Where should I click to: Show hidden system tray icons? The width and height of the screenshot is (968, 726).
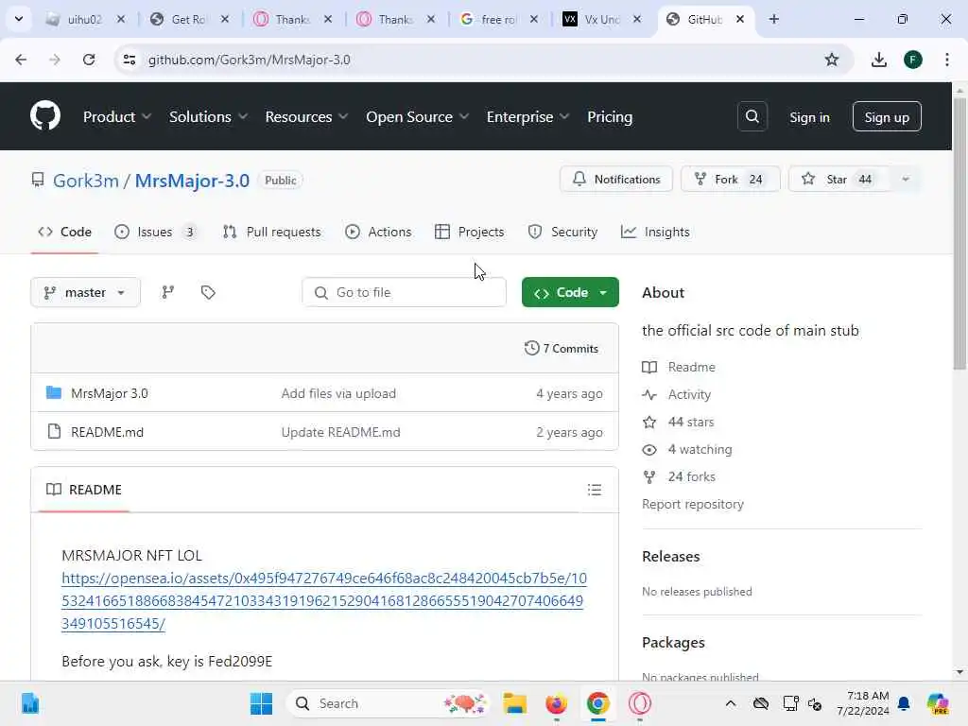coord(731,703)
